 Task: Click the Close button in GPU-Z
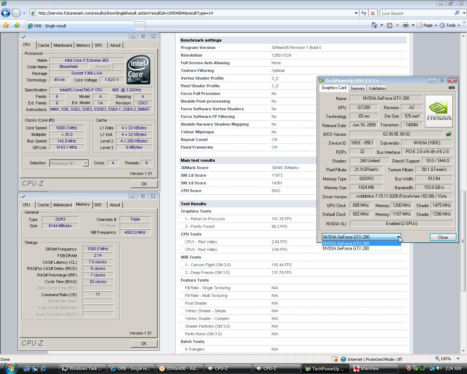coord(443,237)
